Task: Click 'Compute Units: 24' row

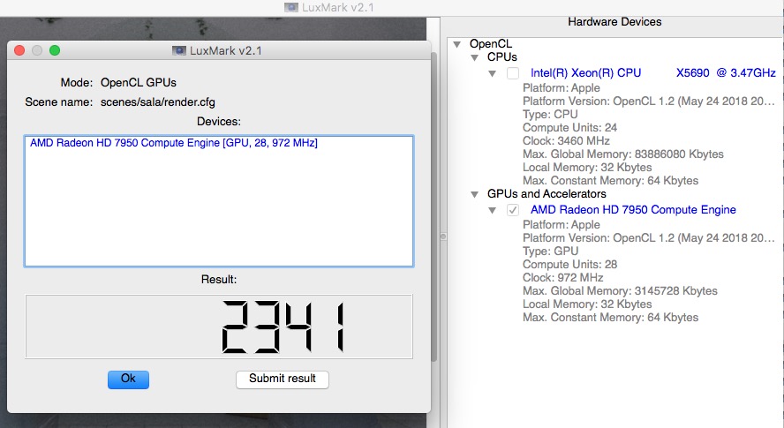Action: point(569,127)
